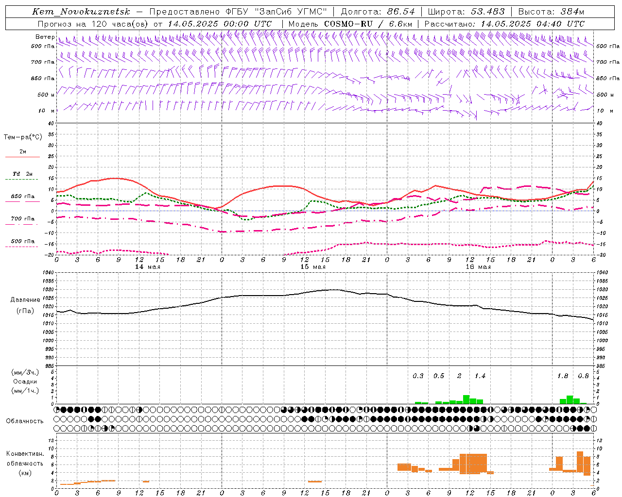Click the 'Широта: 53.483' latitude value
This screenshot has width=622, height=497.
pyautogui.click(x=466, y=12)
